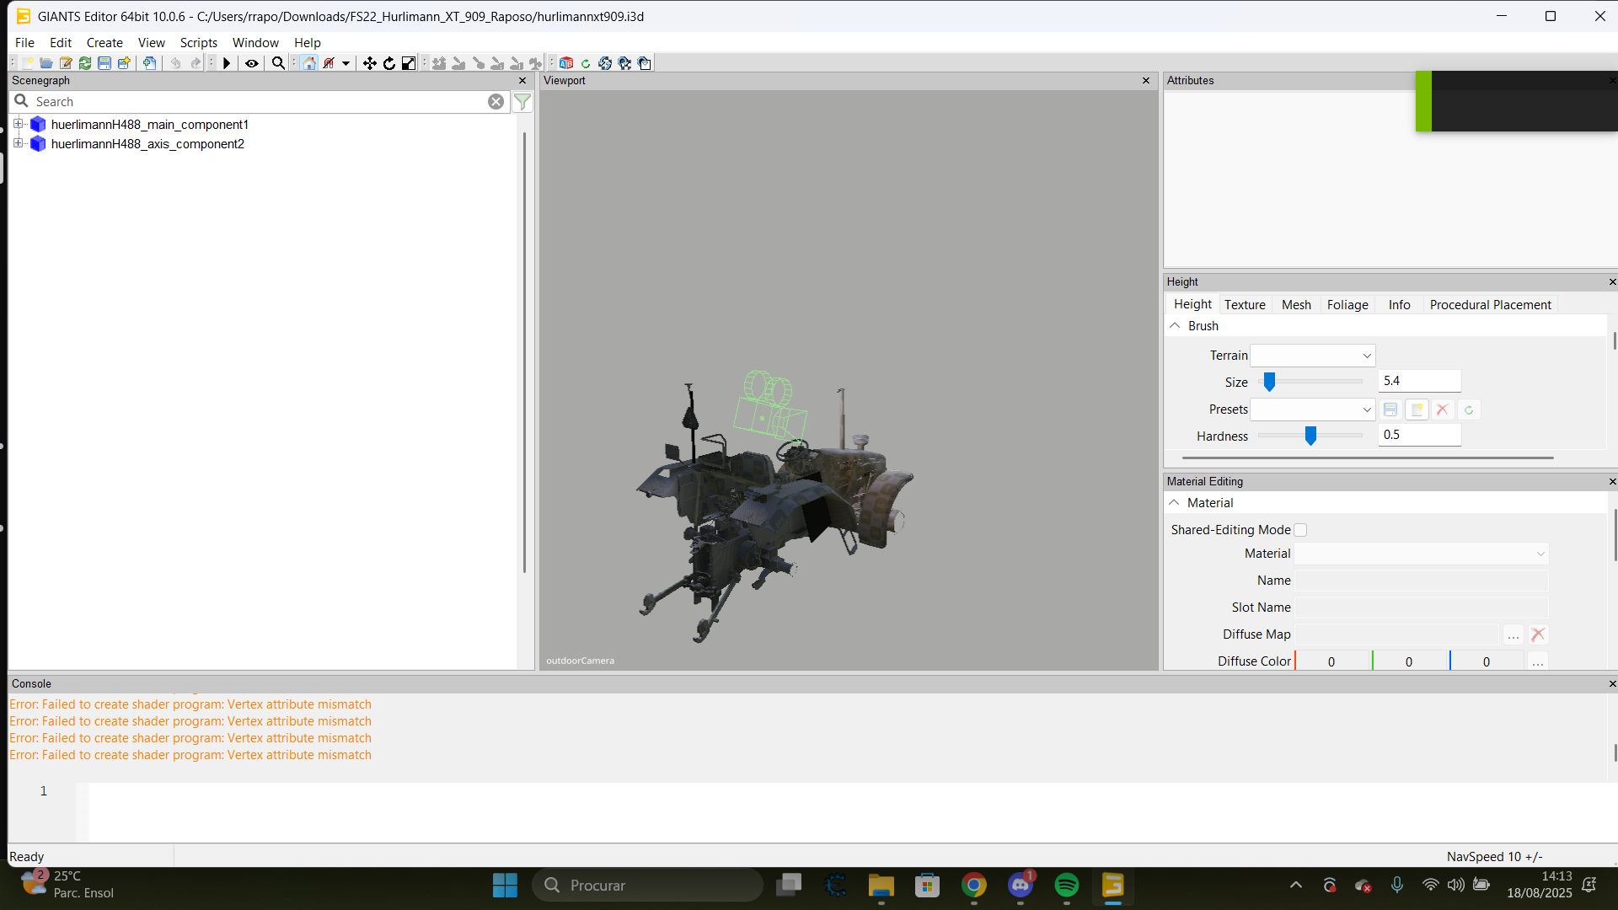Select the Rotate tool

pos(388,63)
